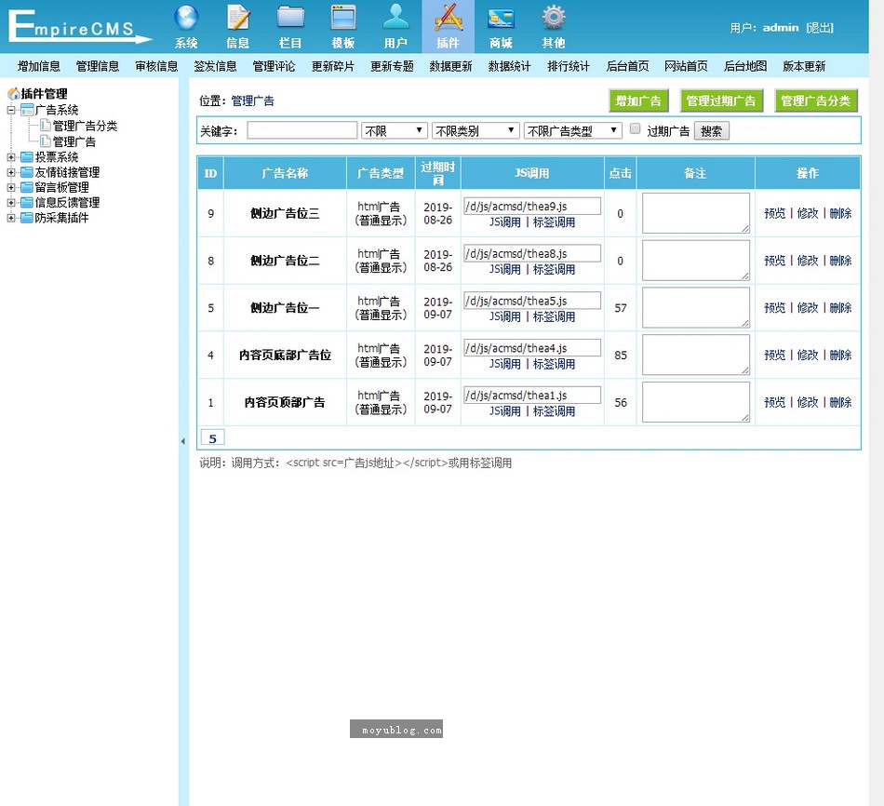The height and width of the screenshot is (806, 884).
Task: Open 管理广告 tree item
Action: click(74, 141)
